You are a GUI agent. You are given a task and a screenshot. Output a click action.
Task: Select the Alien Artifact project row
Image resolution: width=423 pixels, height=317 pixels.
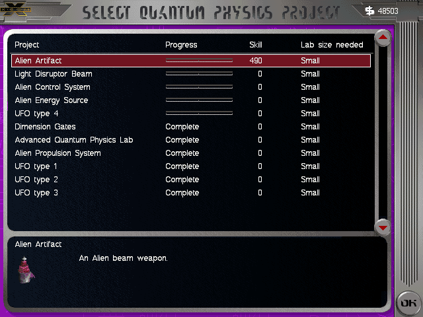coord(191,61)
